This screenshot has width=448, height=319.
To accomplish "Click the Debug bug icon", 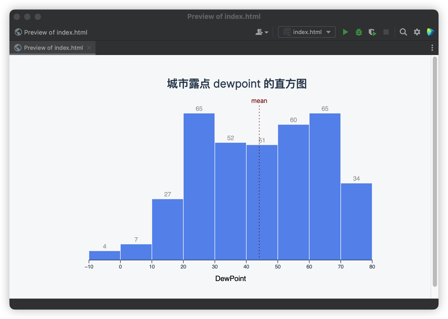I will [x=359, y=32].
